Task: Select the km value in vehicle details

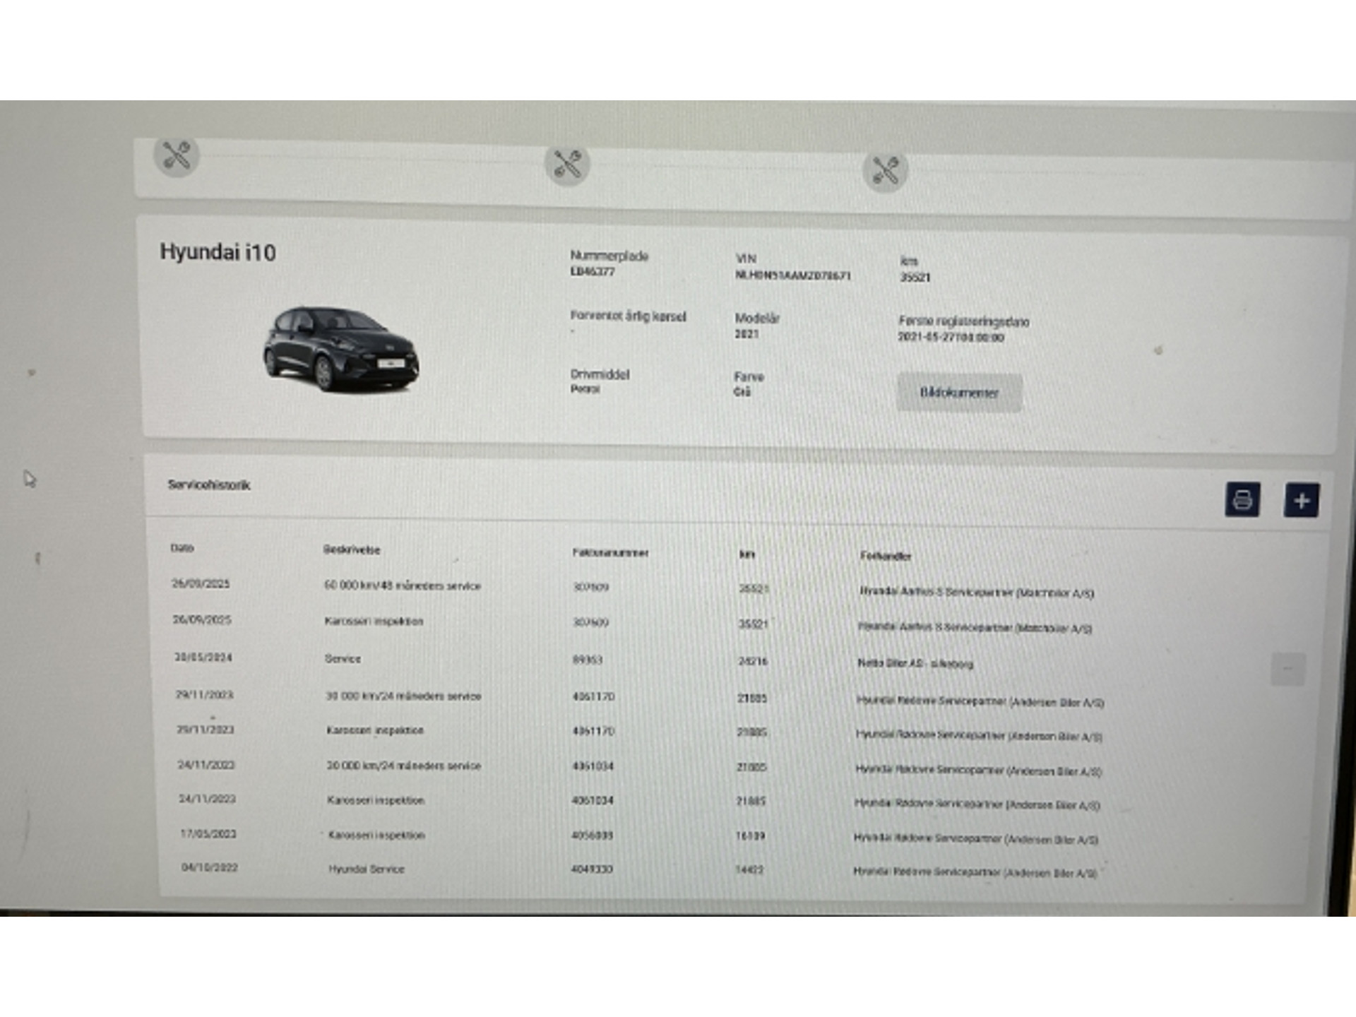Action: pos(915,278)
